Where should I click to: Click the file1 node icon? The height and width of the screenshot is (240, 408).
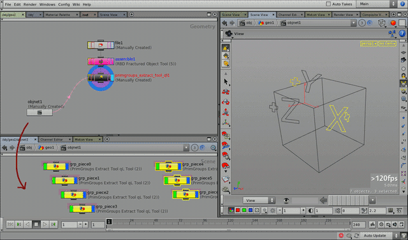point(101,45)
